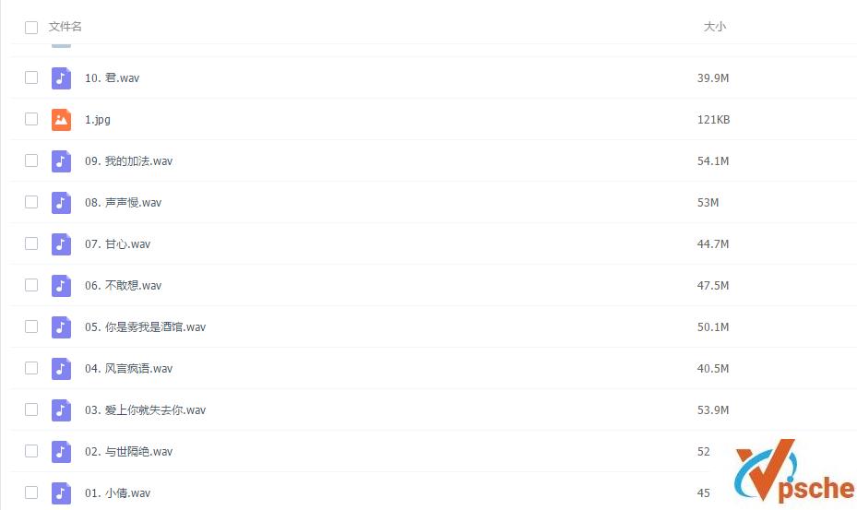857x510 pixels.
Task: Click the audio file icon for 01. 小倩.wav
Action: [x=61, y=493]
